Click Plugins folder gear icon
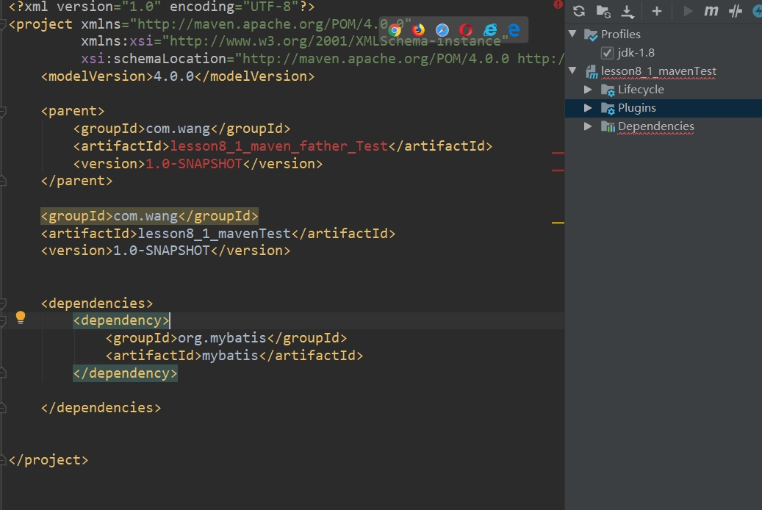The height and width of the screenshot is (510, 762). 608,109
